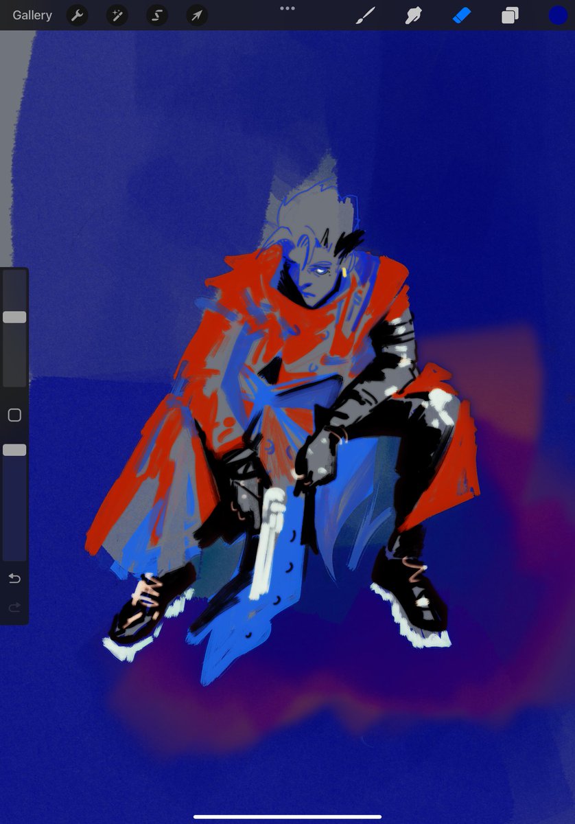
Task: Select the Eraser tool
Action: click(462, 15)
